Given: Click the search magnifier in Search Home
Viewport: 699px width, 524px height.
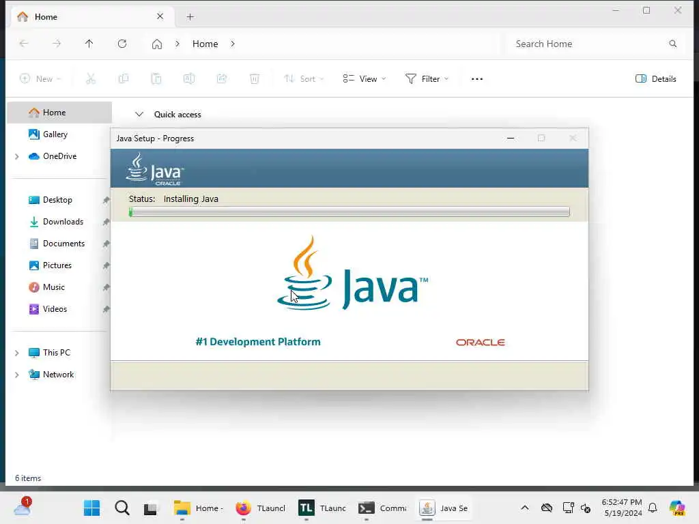Looking at the screenshot, I should pos(672,44).
